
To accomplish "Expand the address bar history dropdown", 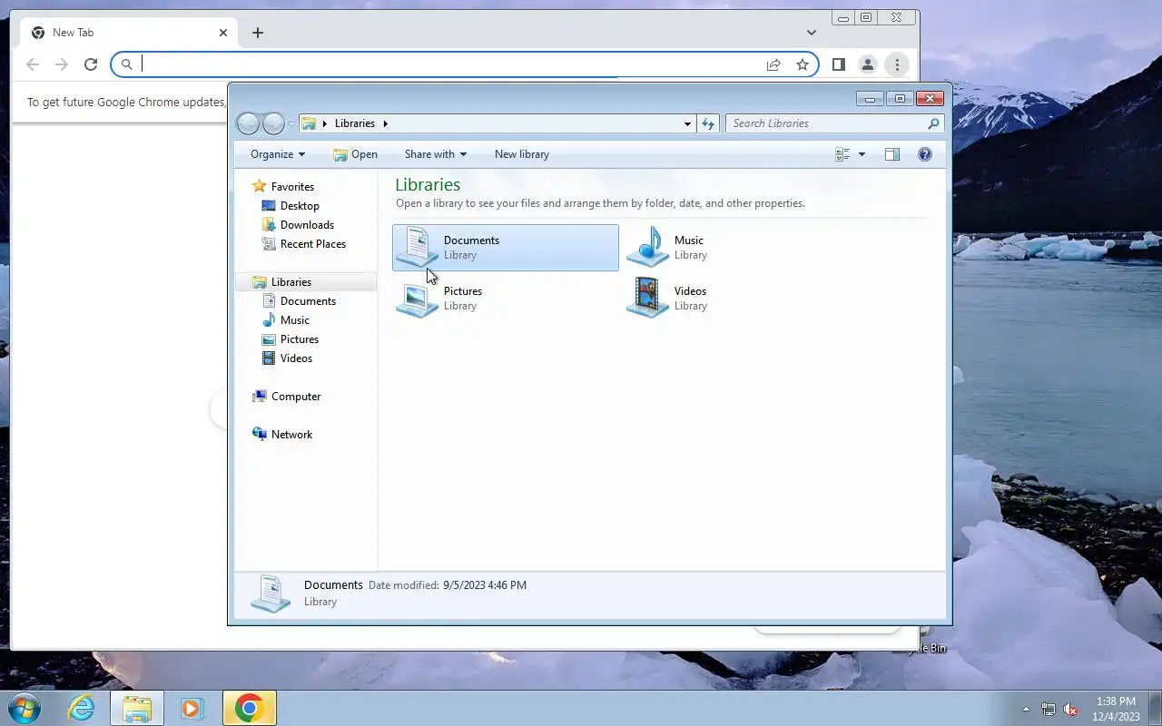I will [x=687, y=123].
